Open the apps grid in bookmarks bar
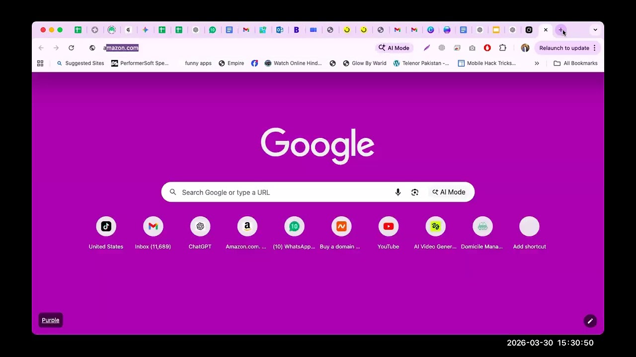This screenshot has width=636, height=357. click(x=40, y=63)
